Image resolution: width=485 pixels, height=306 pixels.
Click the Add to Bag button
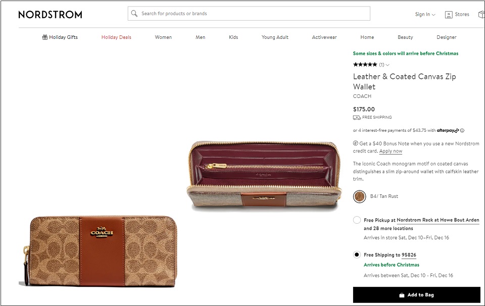pos(417,295)
